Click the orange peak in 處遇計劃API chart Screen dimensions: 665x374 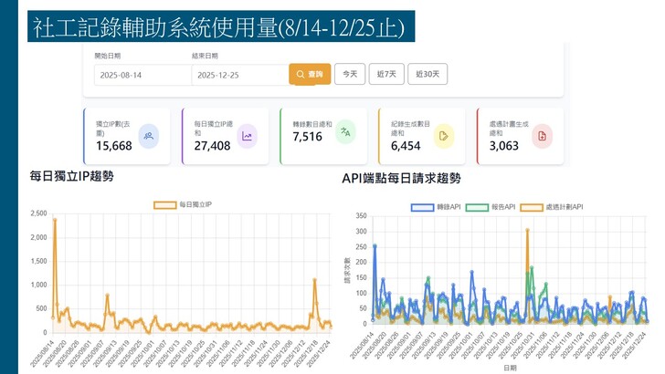(527, 230)
